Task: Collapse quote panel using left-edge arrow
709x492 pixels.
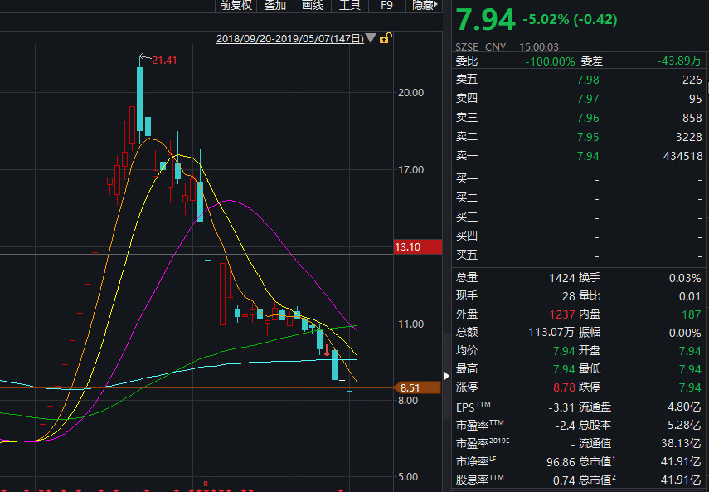Action: point(448,376)
